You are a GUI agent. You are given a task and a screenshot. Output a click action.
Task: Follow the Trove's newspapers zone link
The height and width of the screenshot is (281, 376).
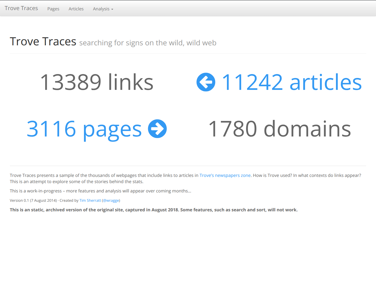[x=225, y=175]
